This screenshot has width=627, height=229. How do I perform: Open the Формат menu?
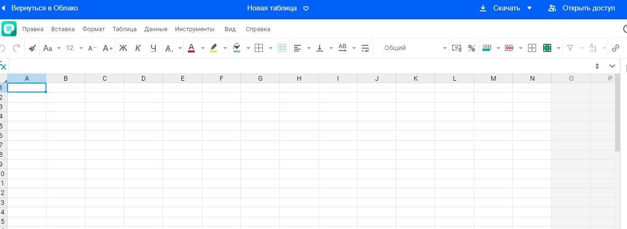point(94,29)
